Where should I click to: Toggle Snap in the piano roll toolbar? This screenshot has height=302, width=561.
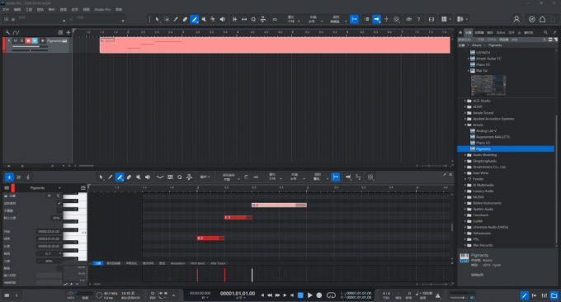pos(336,177)
